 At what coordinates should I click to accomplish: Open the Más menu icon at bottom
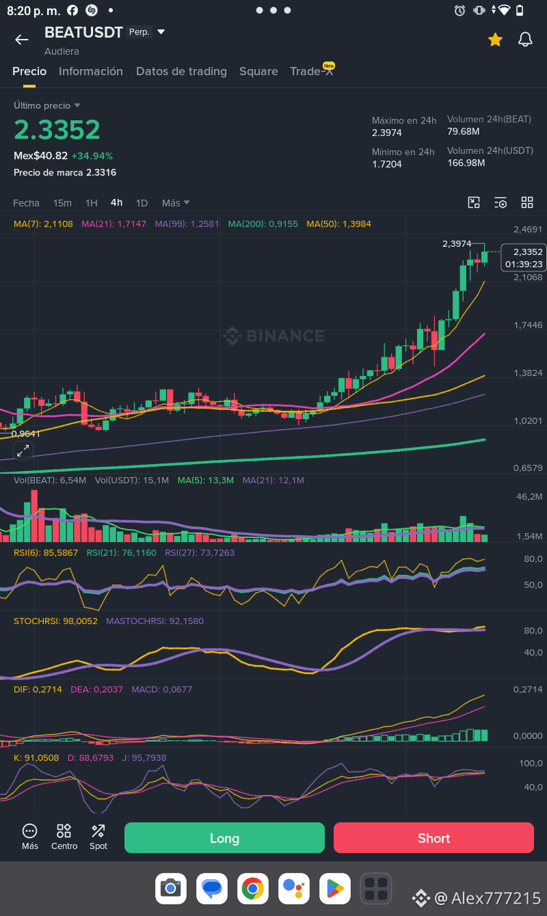(x=30, y=837)
